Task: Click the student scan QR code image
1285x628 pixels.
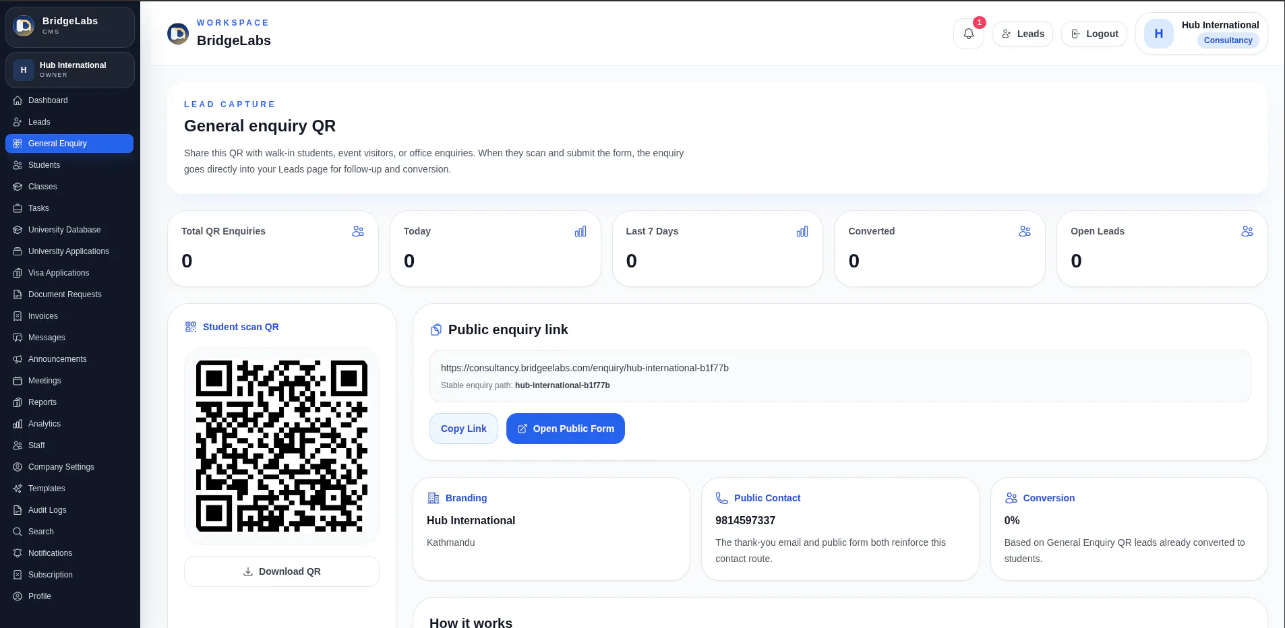Action: point(282,446)
